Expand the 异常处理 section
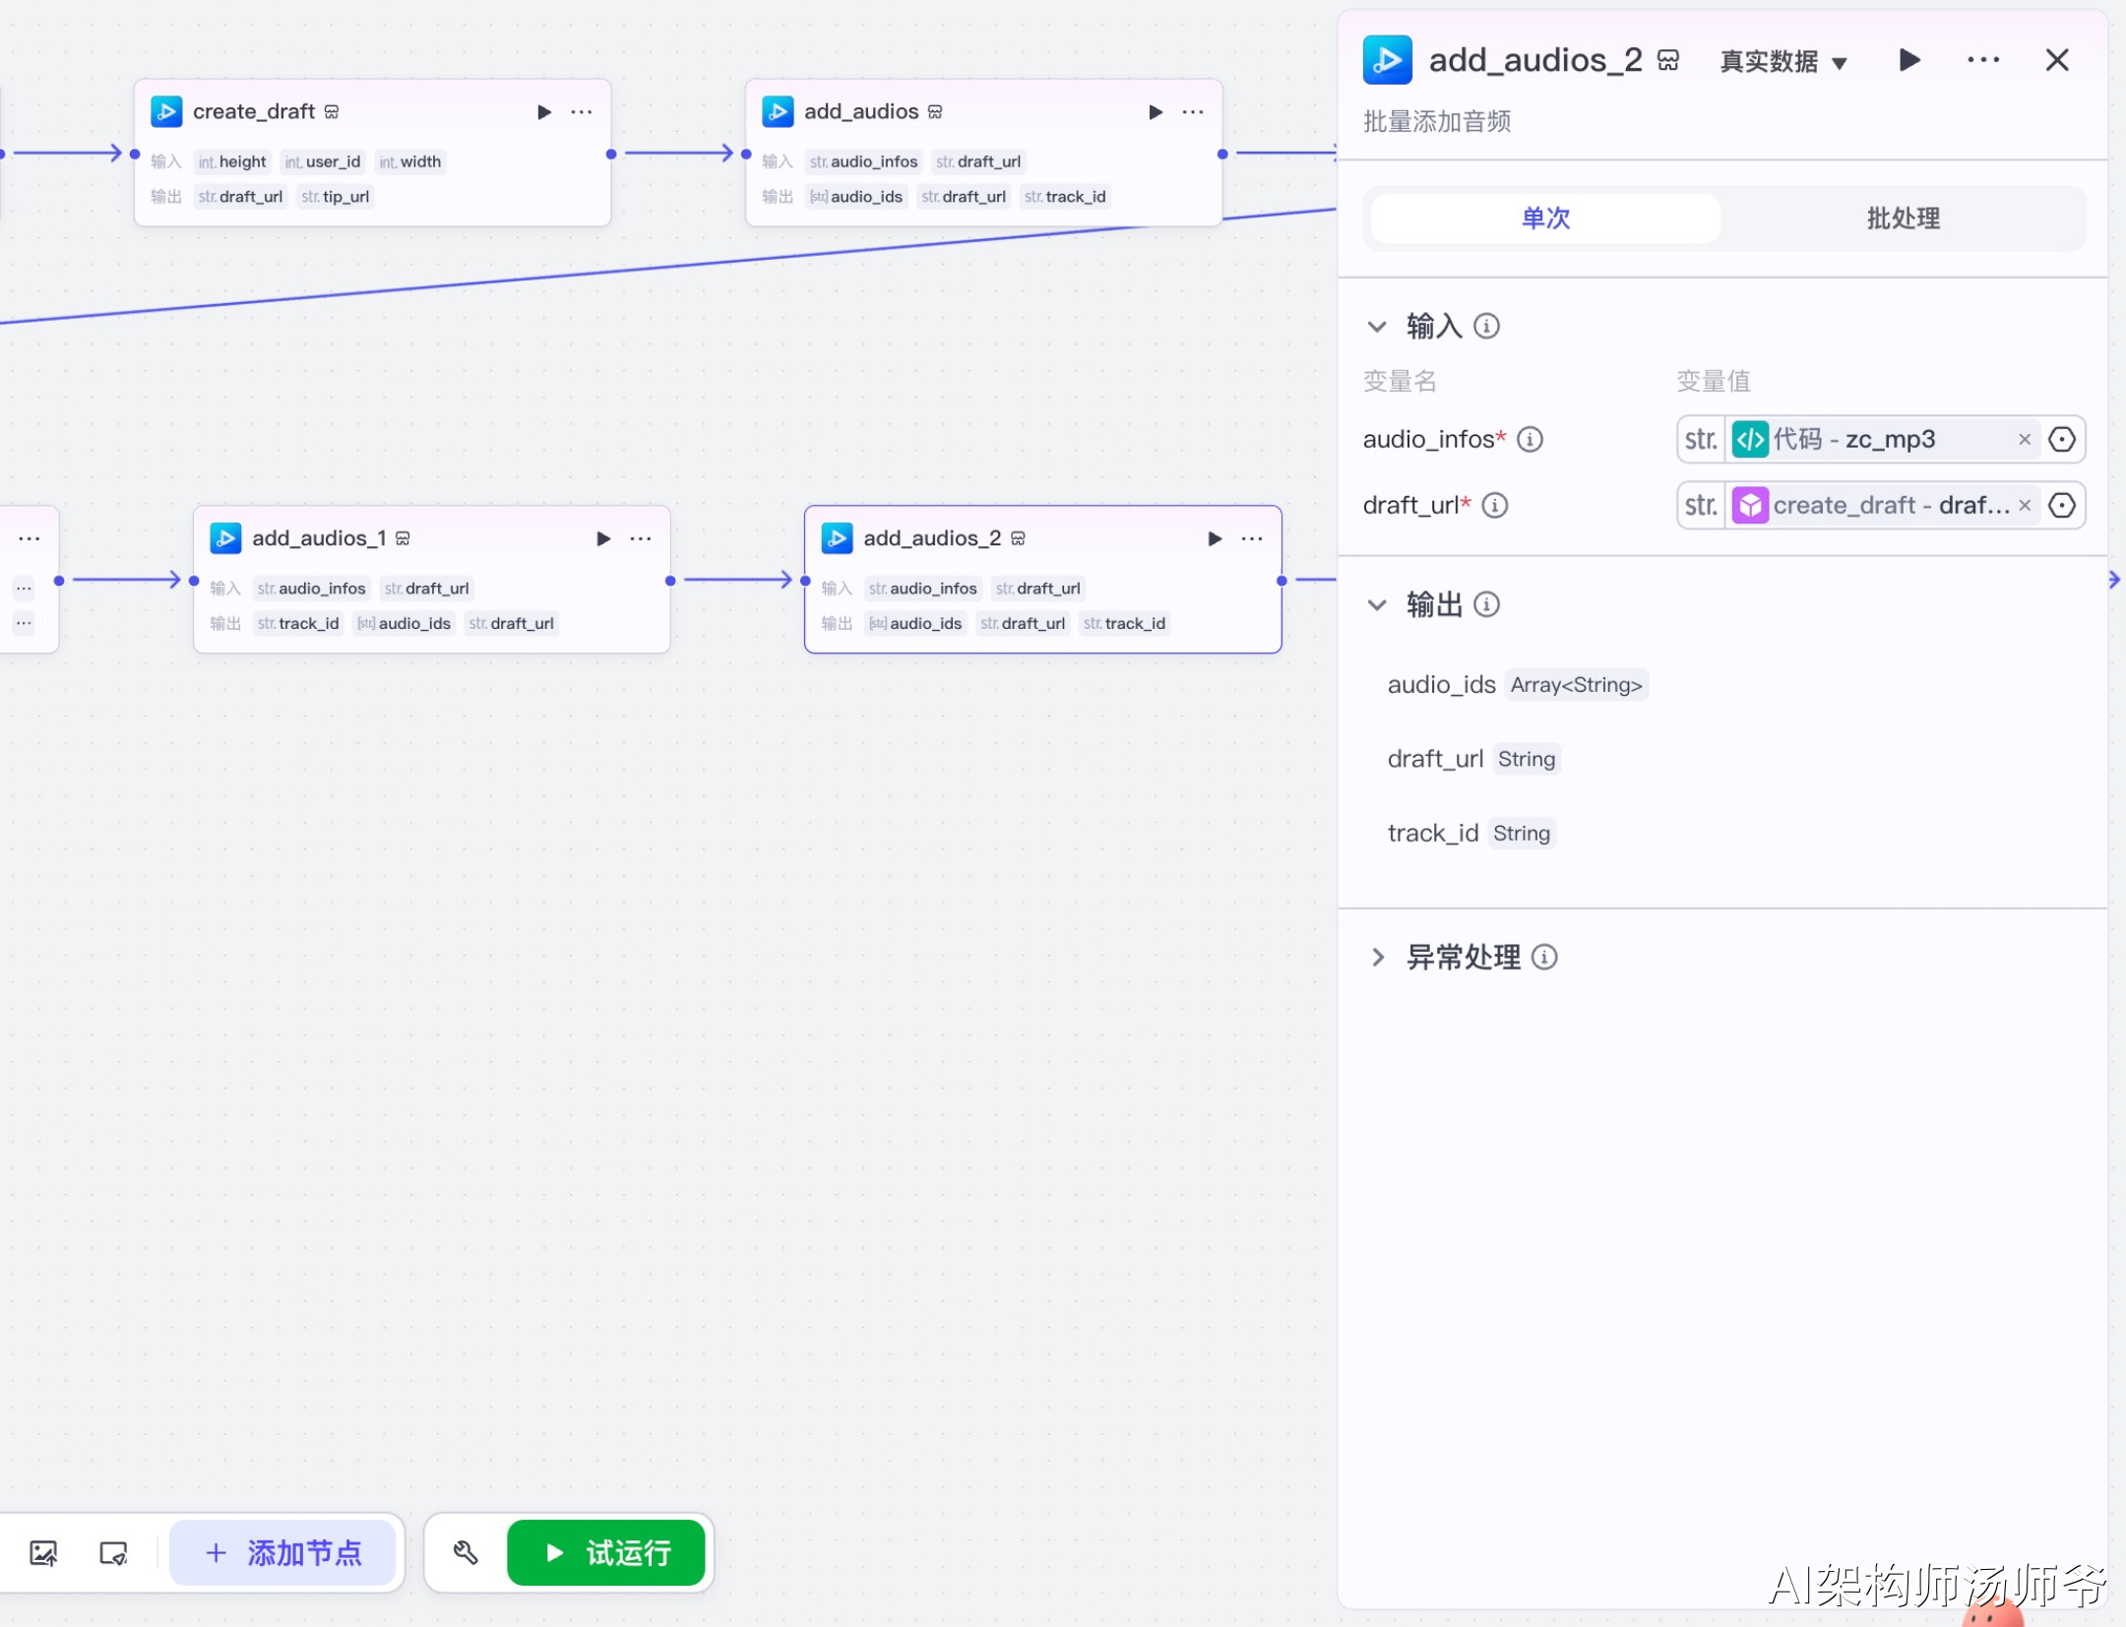 pos(1377,957)
